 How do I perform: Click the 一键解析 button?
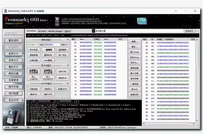48,50
